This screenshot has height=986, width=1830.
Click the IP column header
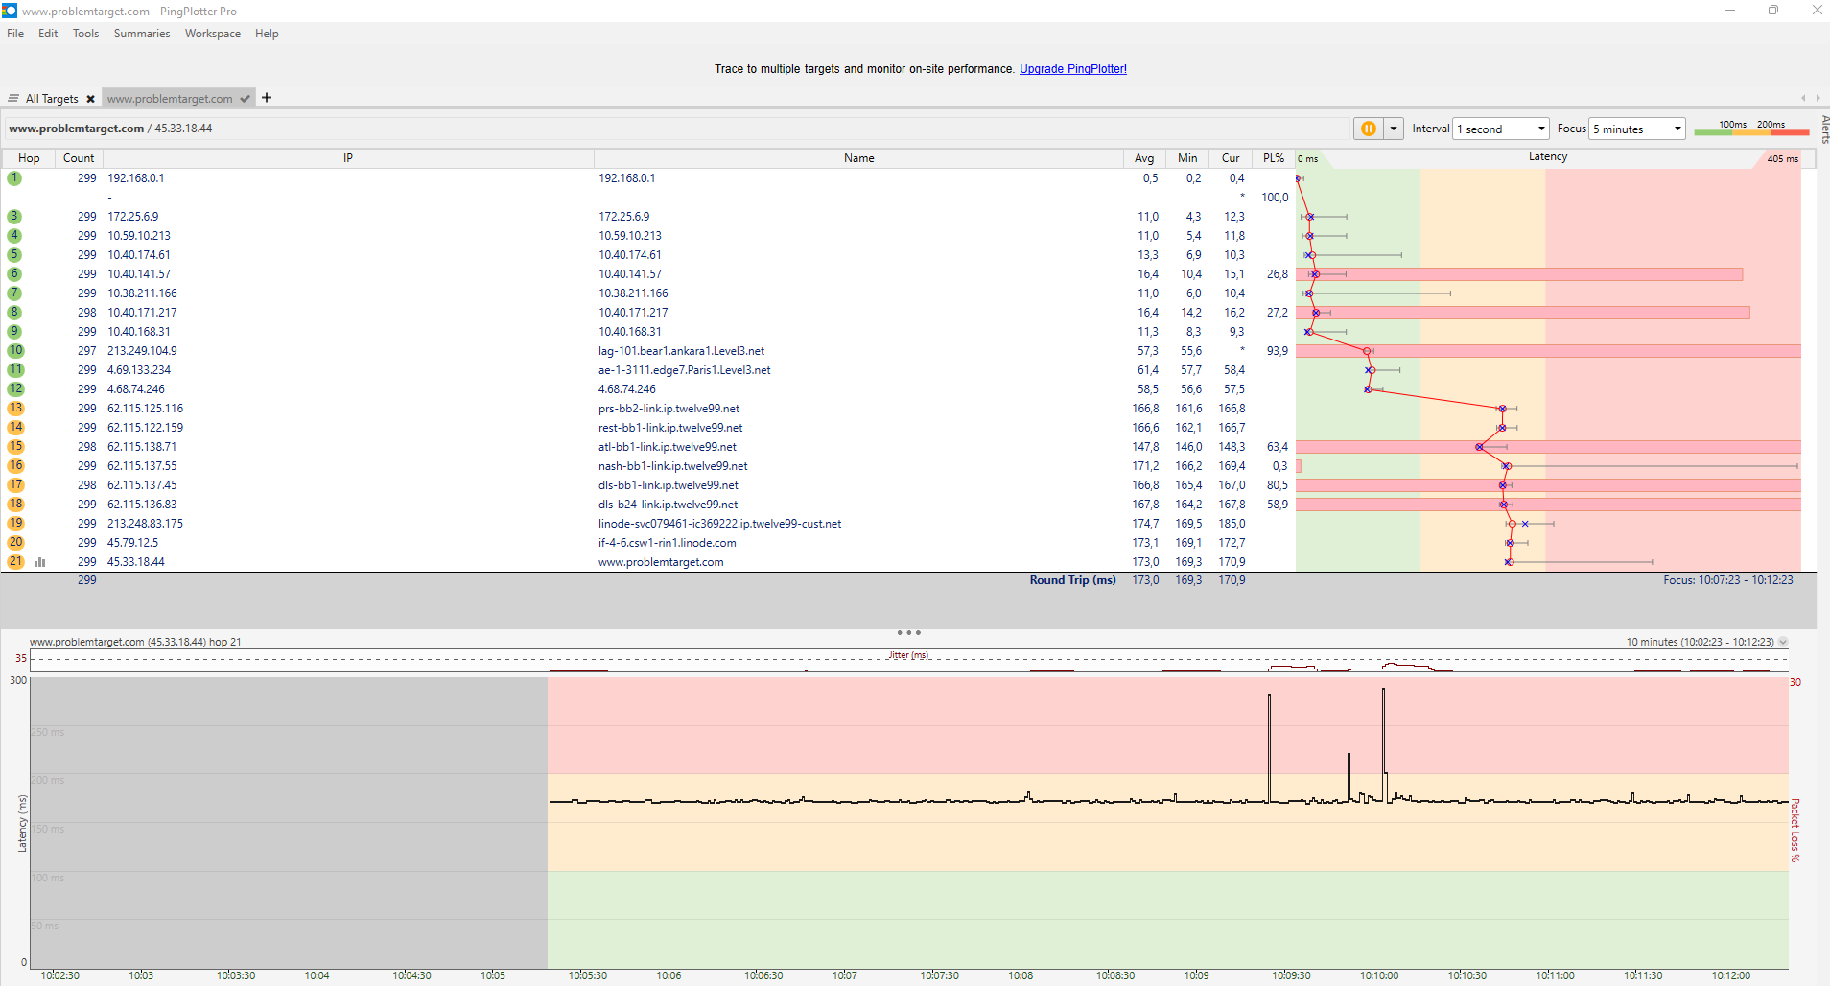click(x=348, y=158)
